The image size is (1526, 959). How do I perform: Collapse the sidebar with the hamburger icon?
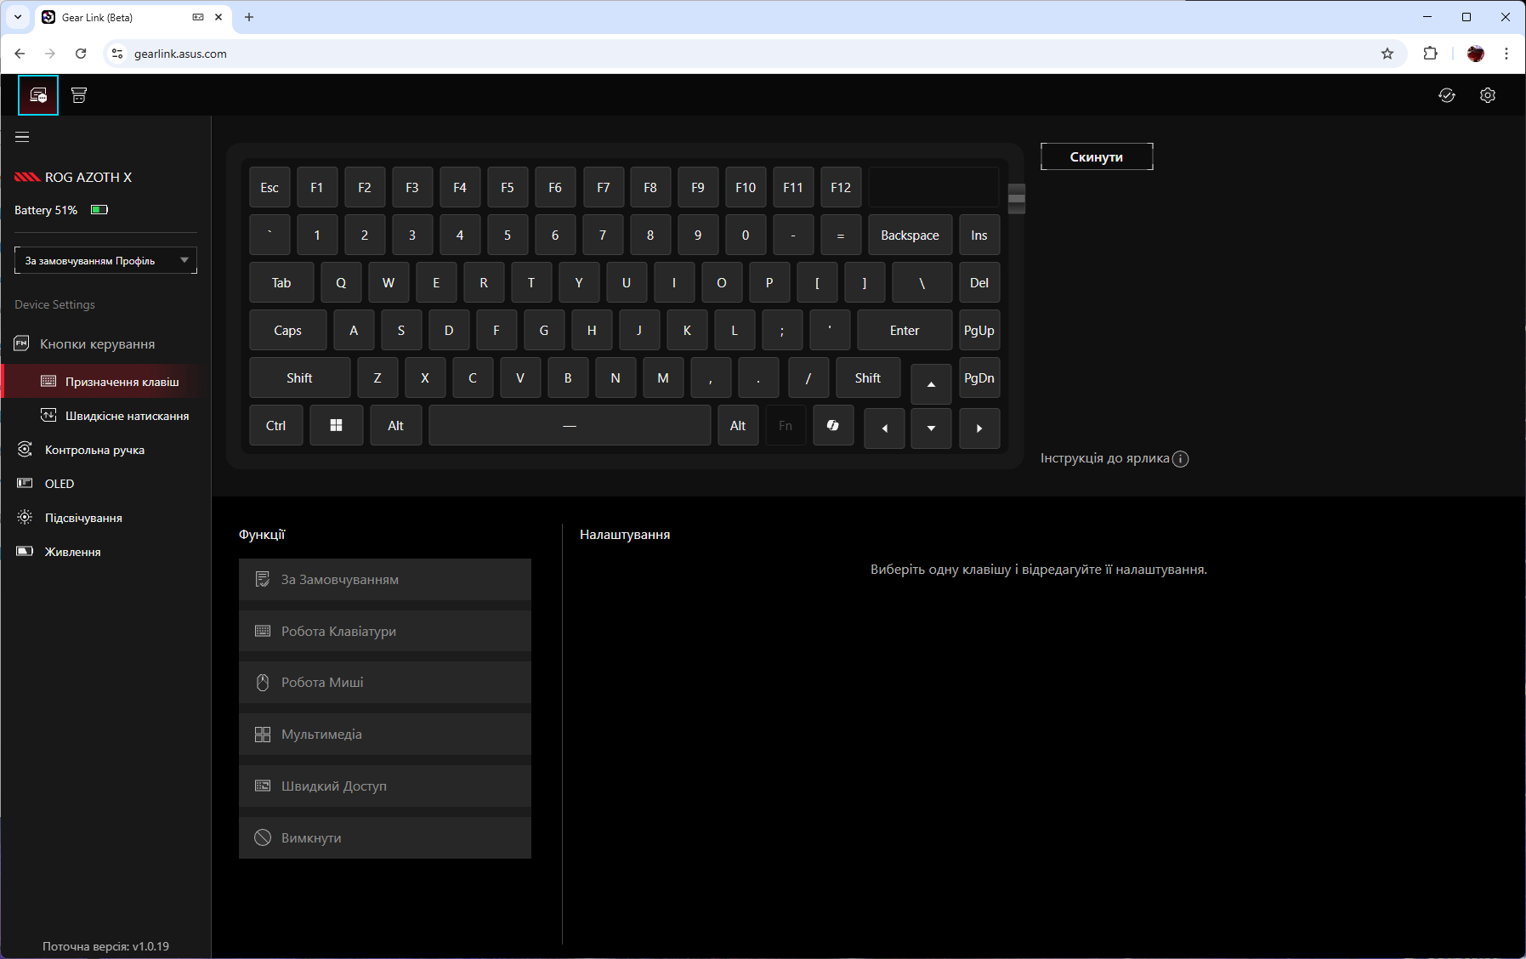coord(22,137)
